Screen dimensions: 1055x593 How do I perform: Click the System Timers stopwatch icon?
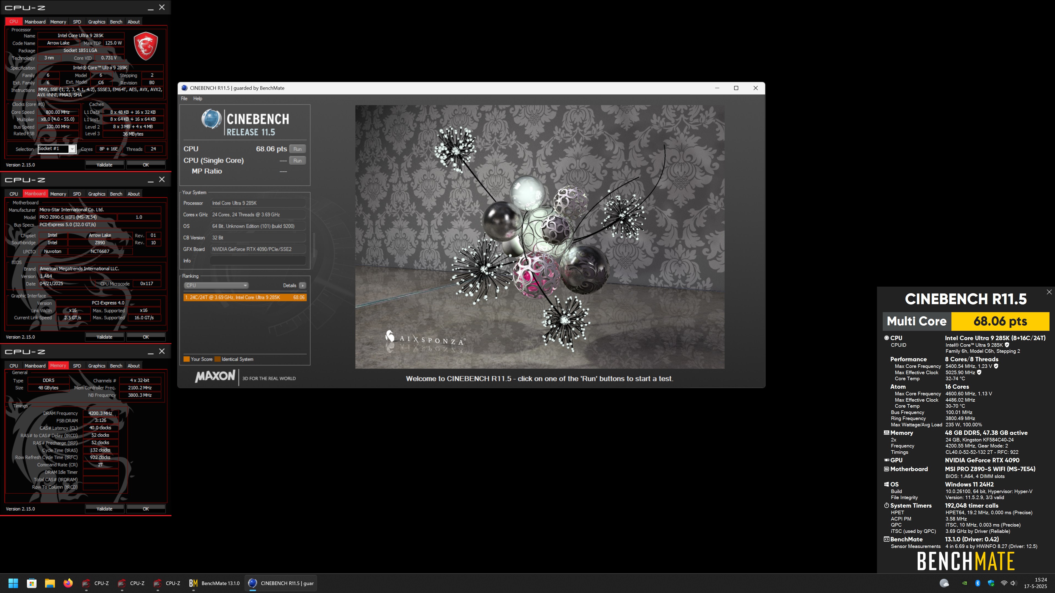click(x=886, y=505)
